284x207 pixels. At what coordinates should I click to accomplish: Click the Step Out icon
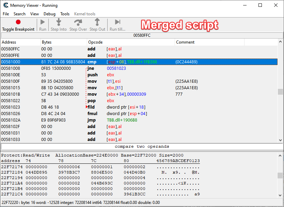pos(97,21)
